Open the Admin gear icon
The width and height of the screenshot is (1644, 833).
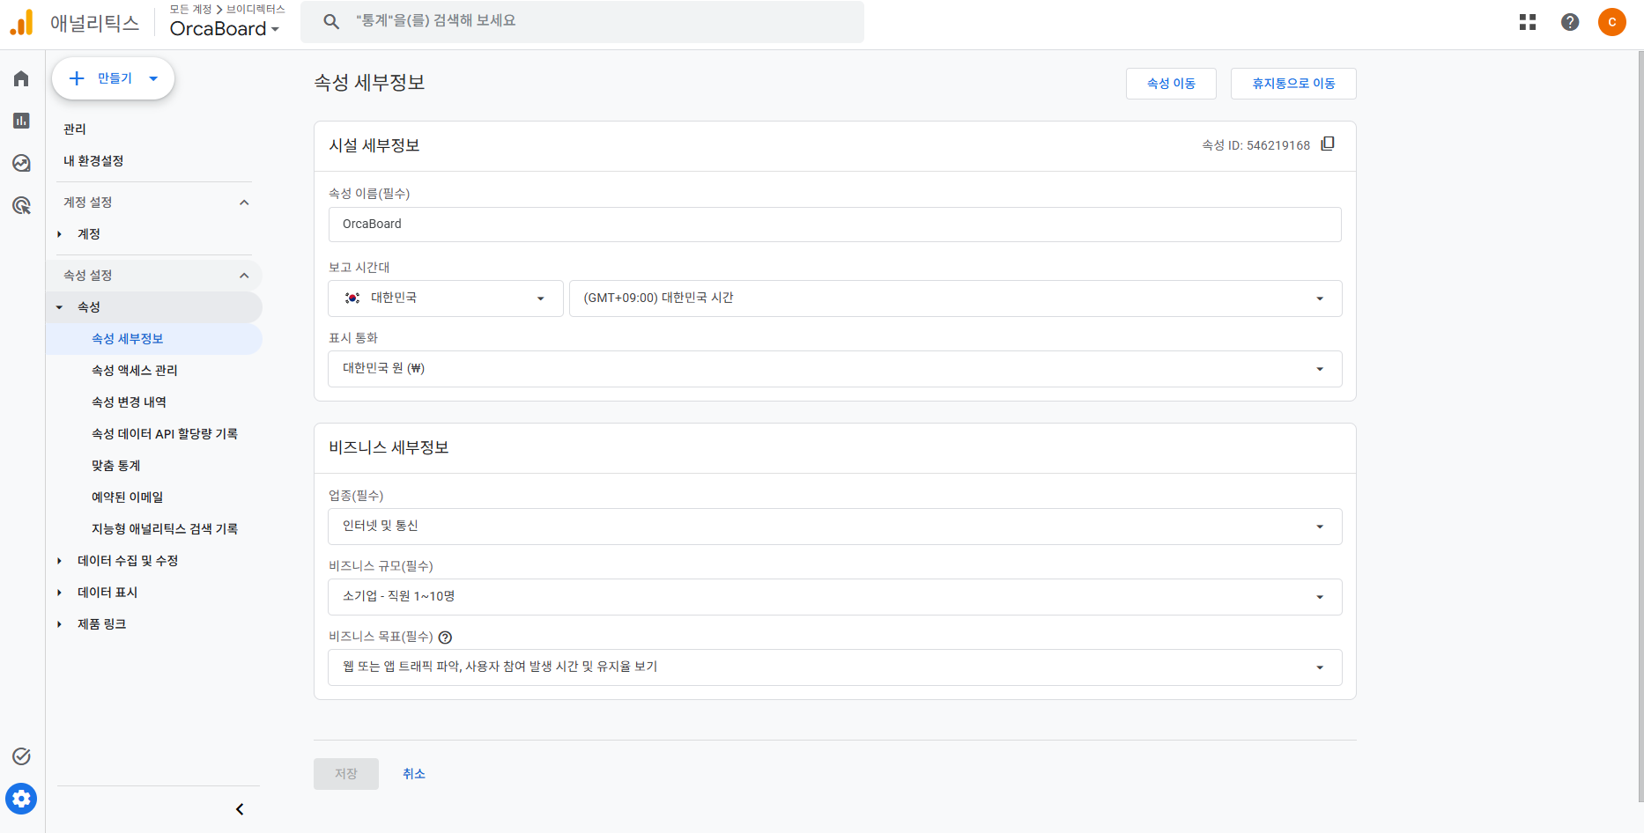click(21, 799)
